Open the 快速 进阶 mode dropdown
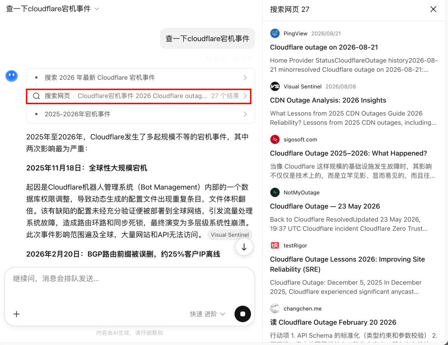Viewport: 448px width, 345px height. (207, 314)
